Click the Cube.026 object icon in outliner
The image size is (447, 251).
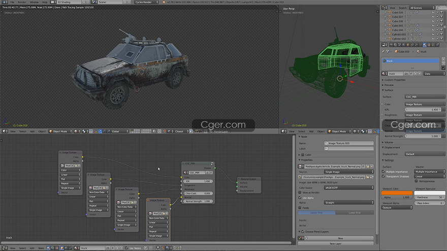point(390,12)
